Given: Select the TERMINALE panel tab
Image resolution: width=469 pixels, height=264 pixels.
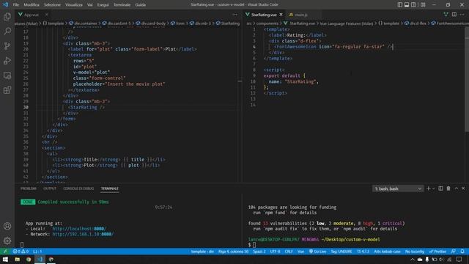Looking at the screenshot, I should [109, 188].
